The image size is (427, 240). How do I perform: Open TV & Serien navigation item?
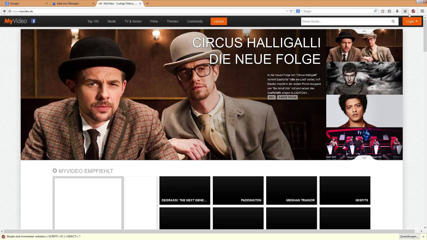[133, 21]
